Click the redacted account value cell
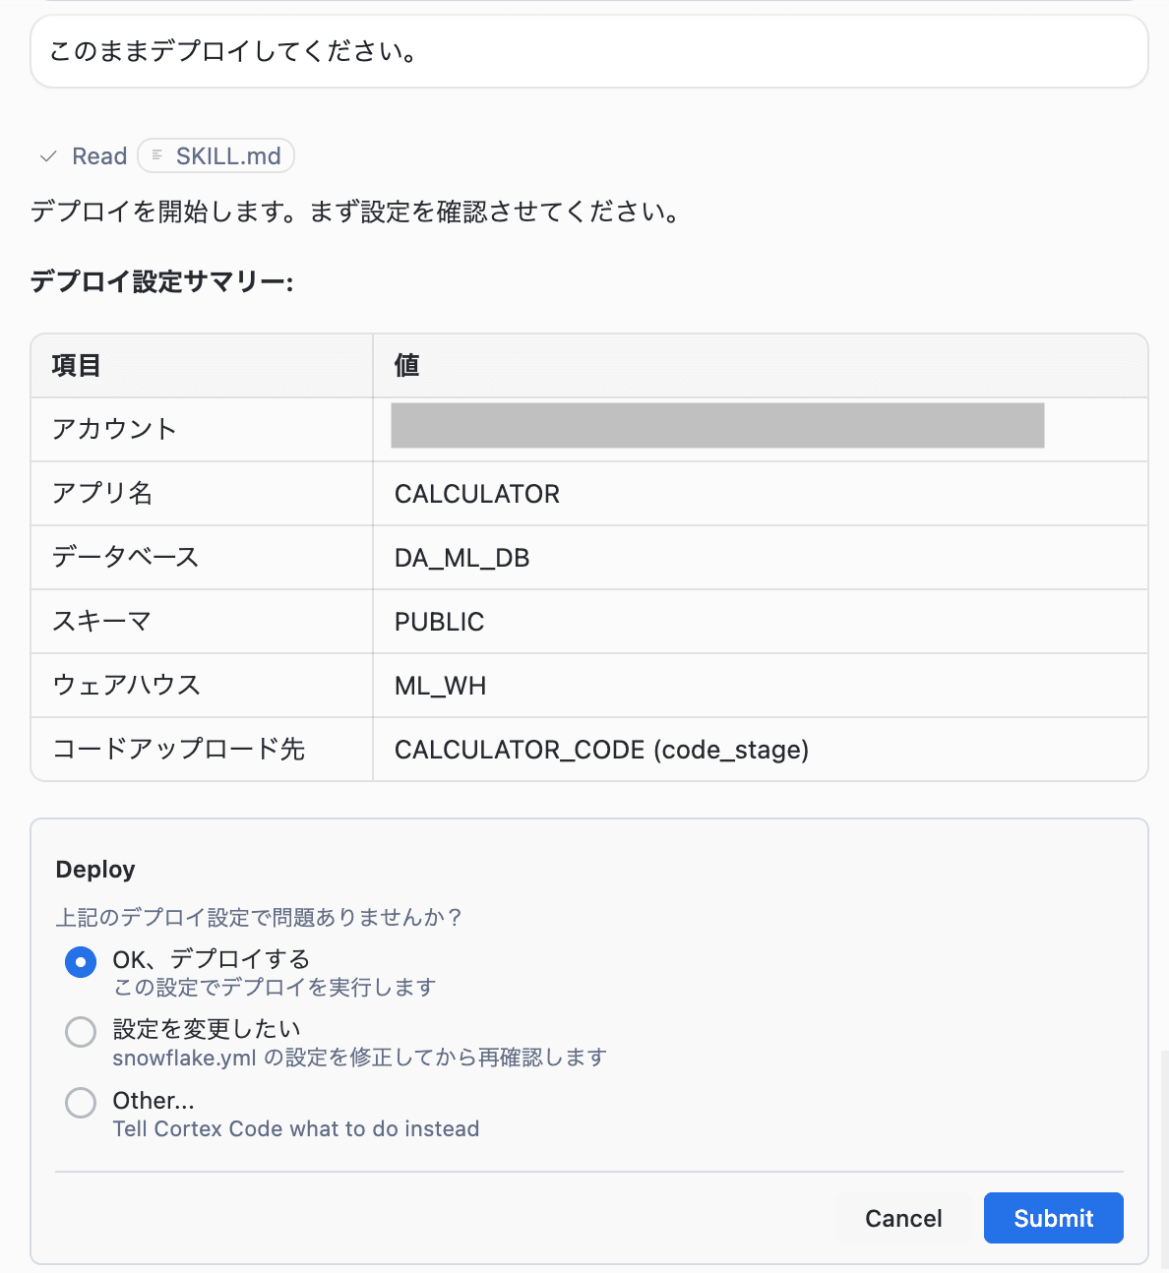Screen dimensions: 1169x1273 (x=761, y=429)
